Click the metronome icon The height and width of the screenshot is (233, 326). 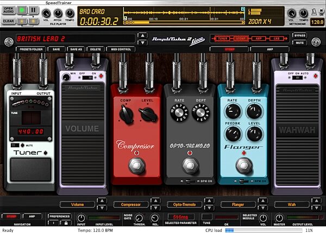coord(314,11)
